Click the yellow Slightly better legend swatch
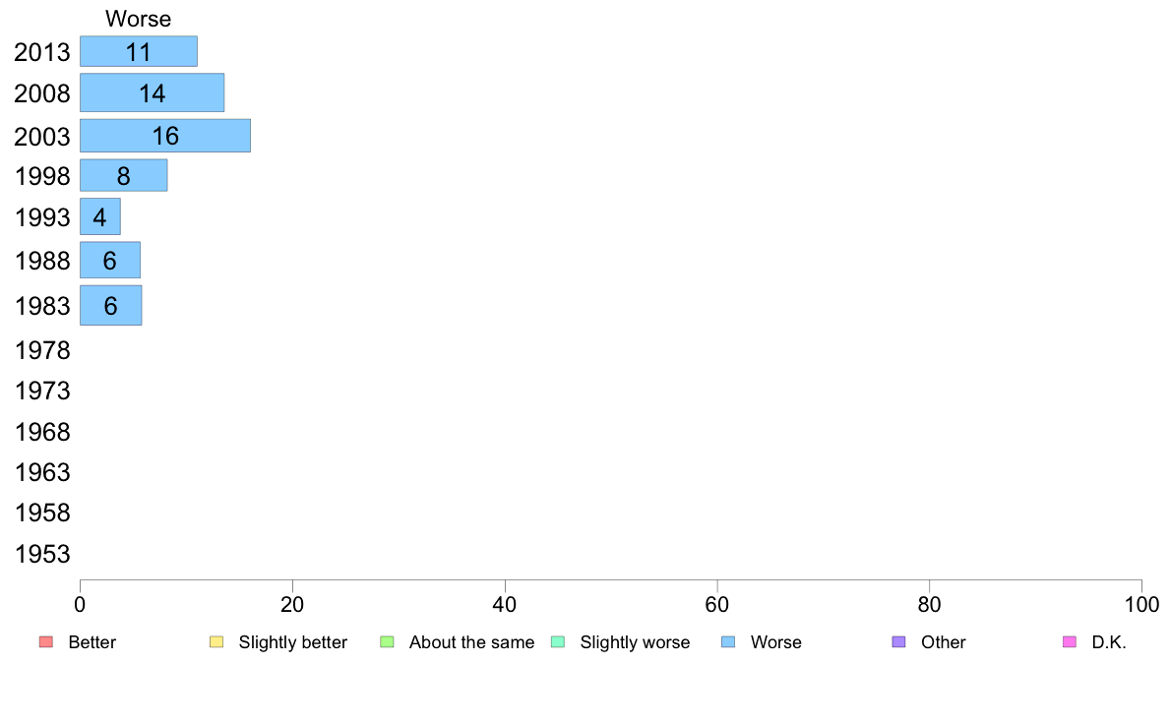 [x=216, y=642]
